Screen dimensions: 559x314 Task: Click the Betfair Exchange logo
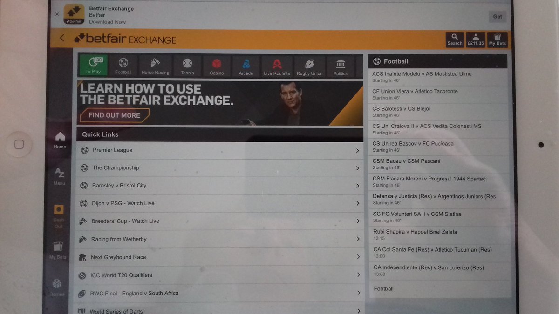coord(124,39)
